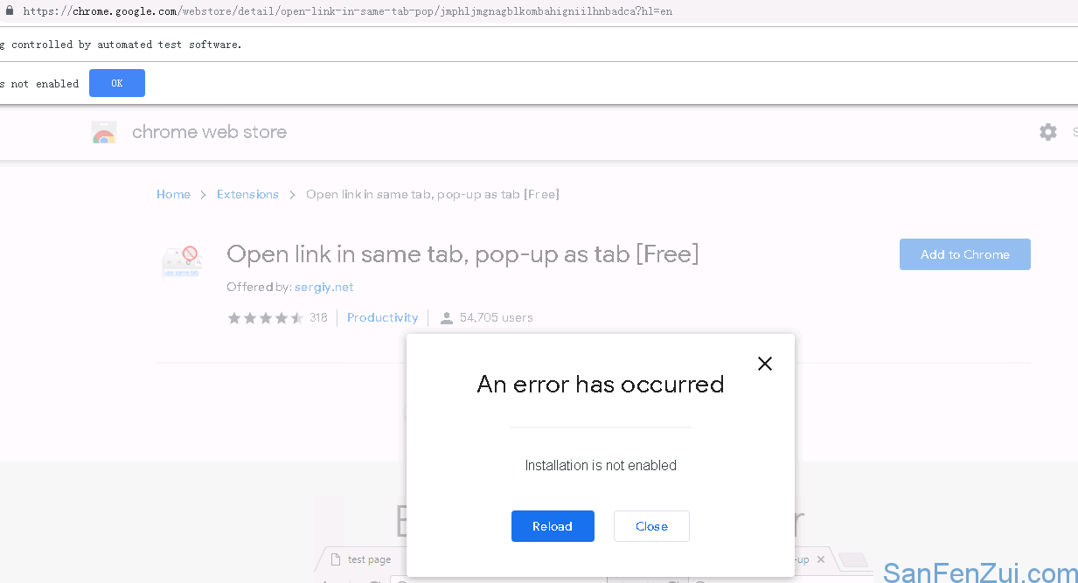Click the page icon on the test page tab
The image size is (1078, 583).
[x=335, y=559]
